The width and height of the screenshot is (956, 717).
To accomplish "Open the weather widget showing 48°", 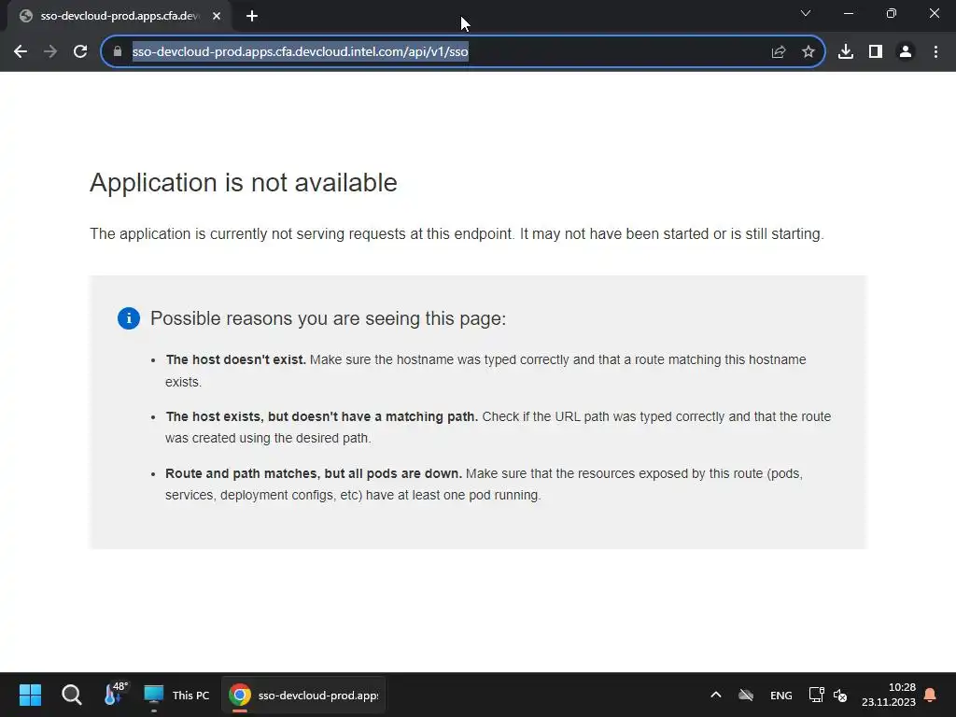I will click(x=115, y=694).
